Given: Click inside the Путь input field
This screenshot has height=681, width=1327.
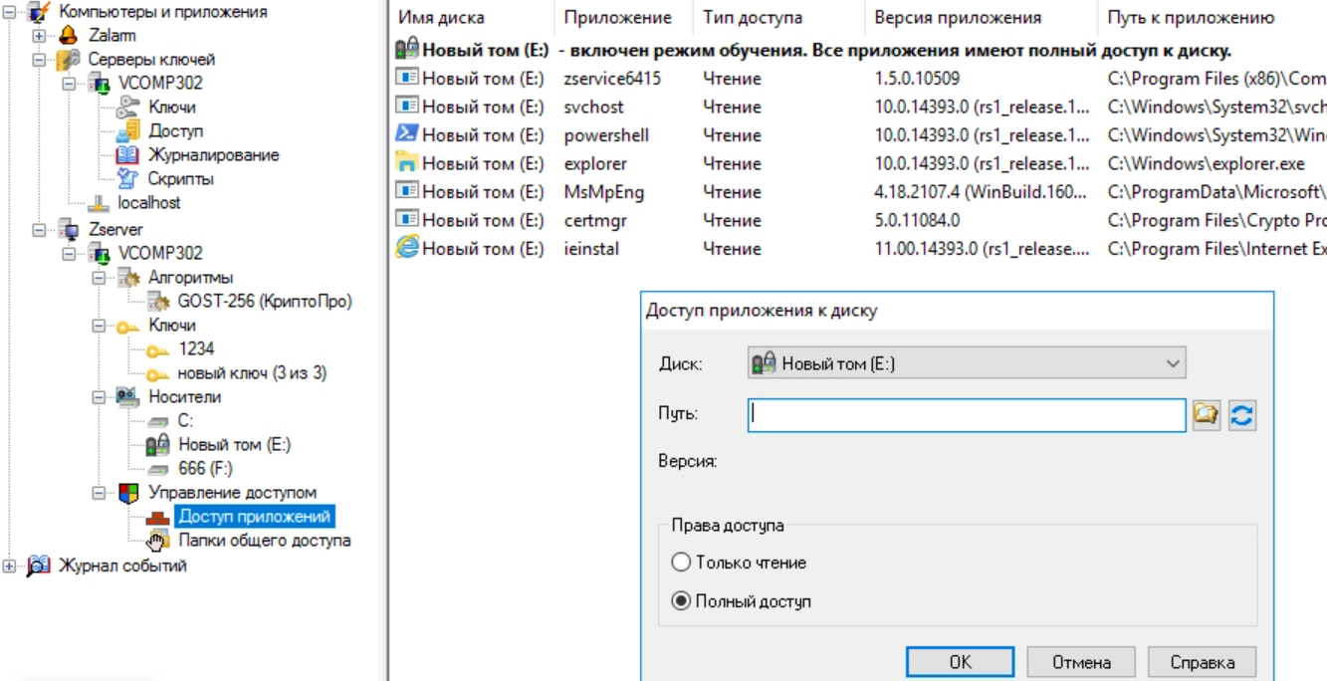Looking at the screenshot, I should pos(966,415).
